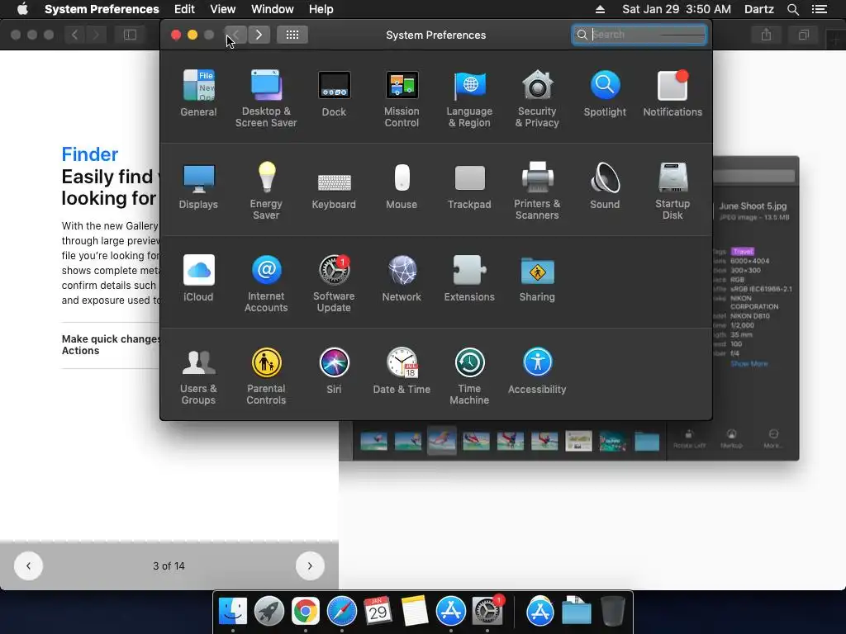Open the Notifications preferences pane
The width and height of the screenshot is (846, 634).
(673, 92)
